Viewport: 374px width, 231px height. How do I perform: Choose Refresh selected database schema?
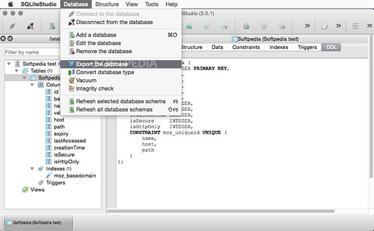121,101
